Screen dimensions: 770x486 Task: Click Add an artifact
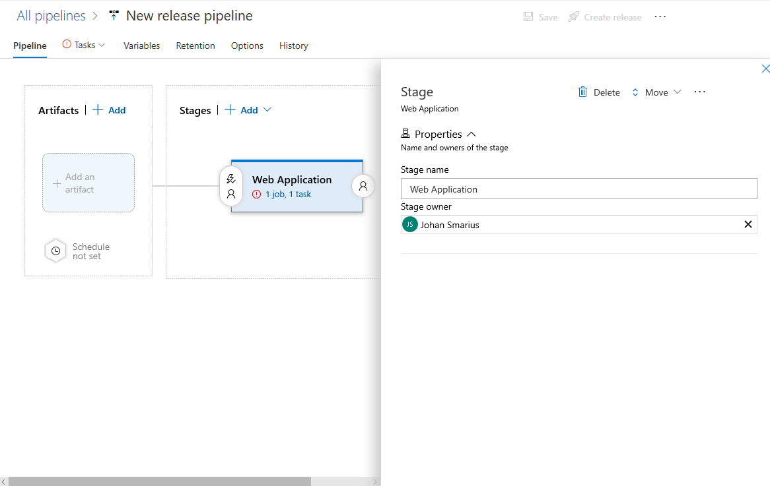pos(88,183)
